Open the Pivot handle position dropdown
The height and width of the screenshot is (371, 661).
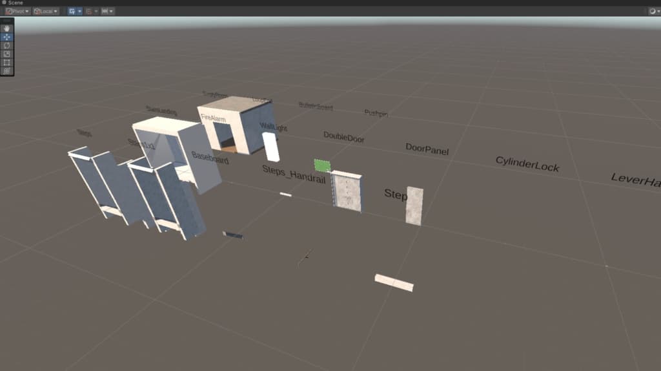click(17, 12)
